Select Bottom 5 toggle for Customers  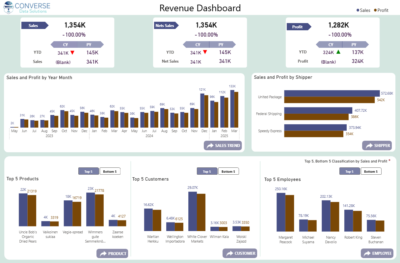click(228, 171)
